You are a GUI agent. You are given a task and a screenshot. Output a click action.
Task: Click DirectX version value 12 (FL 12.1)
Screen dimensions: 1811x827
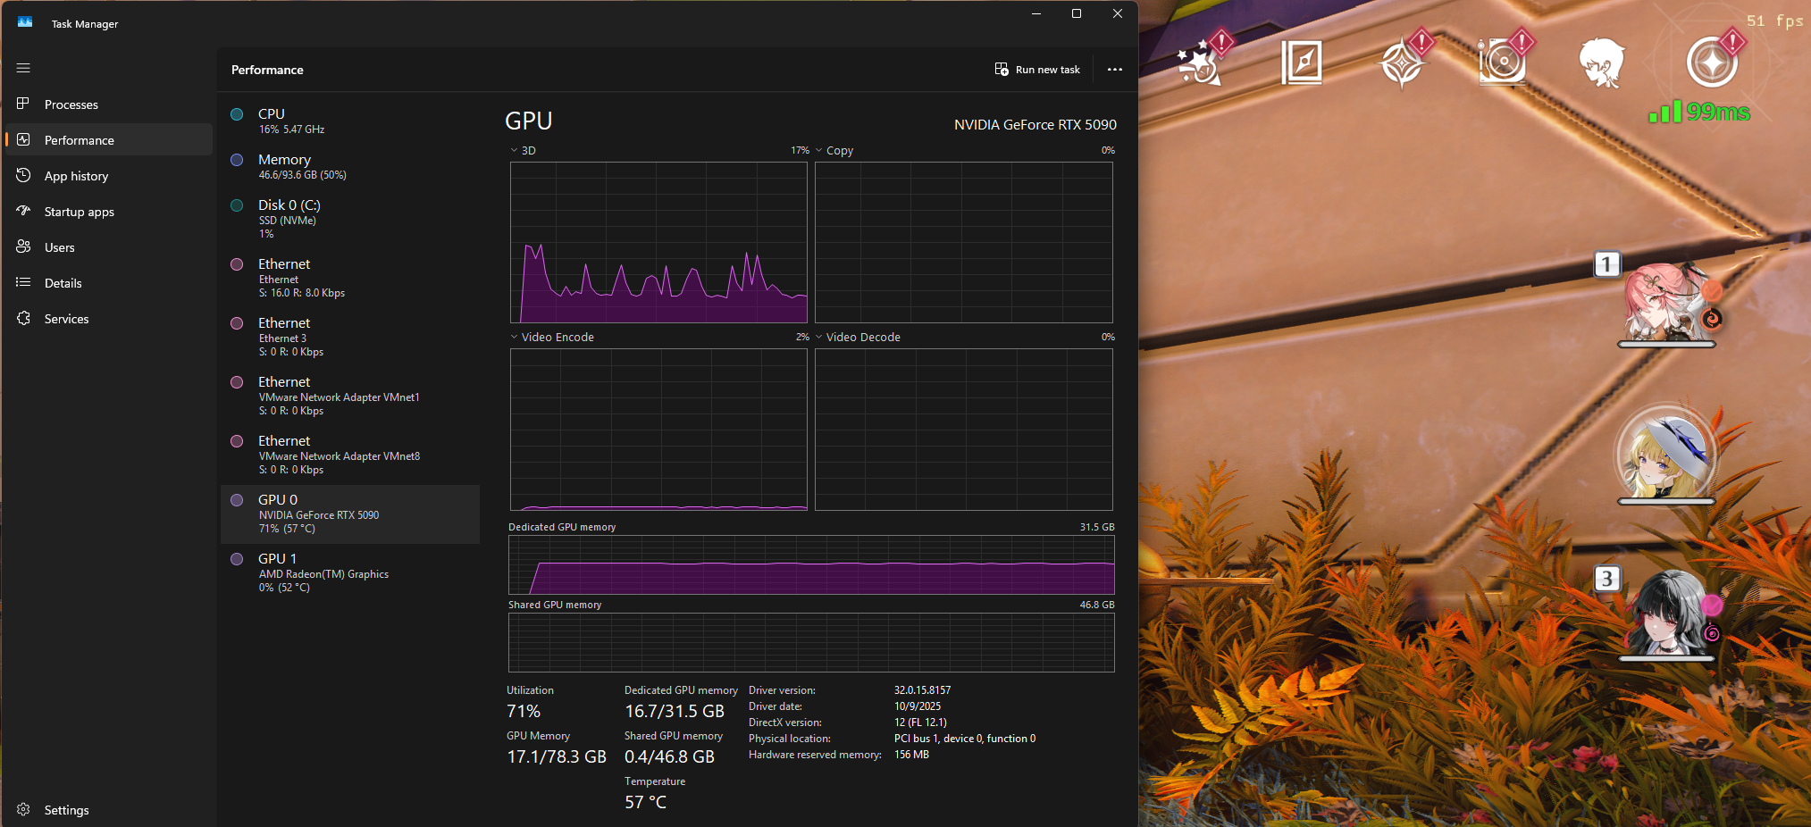[920, 723]
